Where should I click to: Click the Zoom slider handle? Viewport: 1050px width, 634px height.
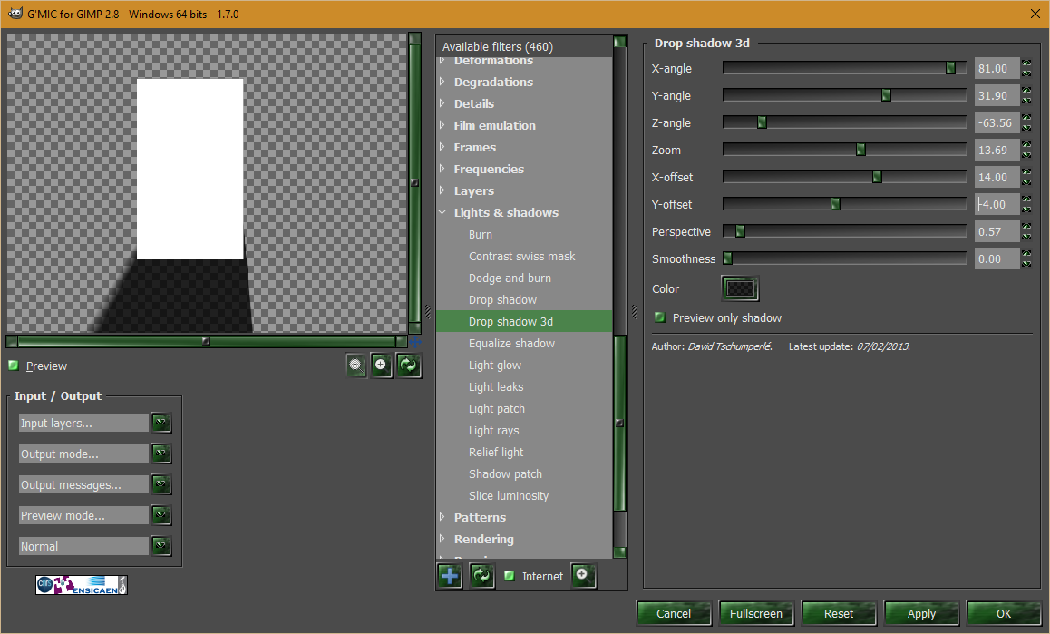[x=860, y=151]
